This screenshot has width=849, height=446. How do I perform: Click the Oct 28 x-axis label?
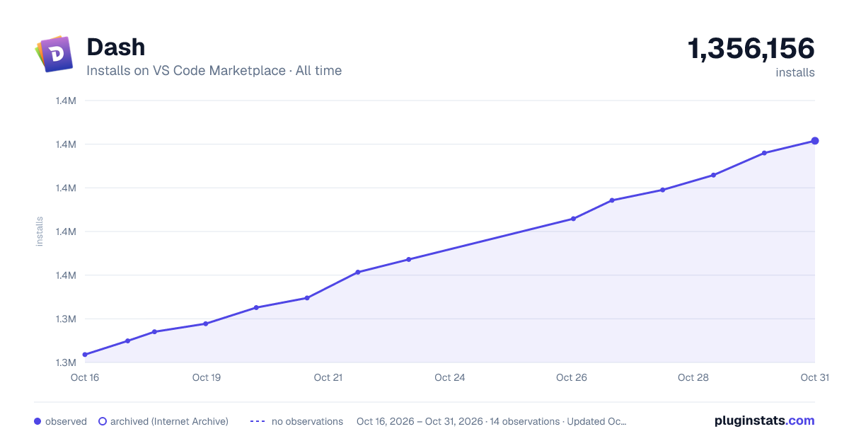693,377
